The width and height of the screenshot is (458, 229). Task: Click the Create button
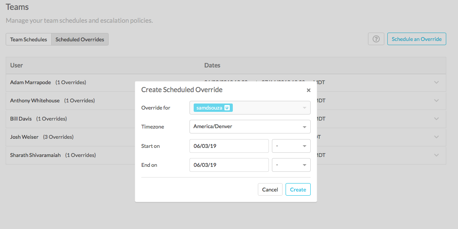click(x=298, y=190)
